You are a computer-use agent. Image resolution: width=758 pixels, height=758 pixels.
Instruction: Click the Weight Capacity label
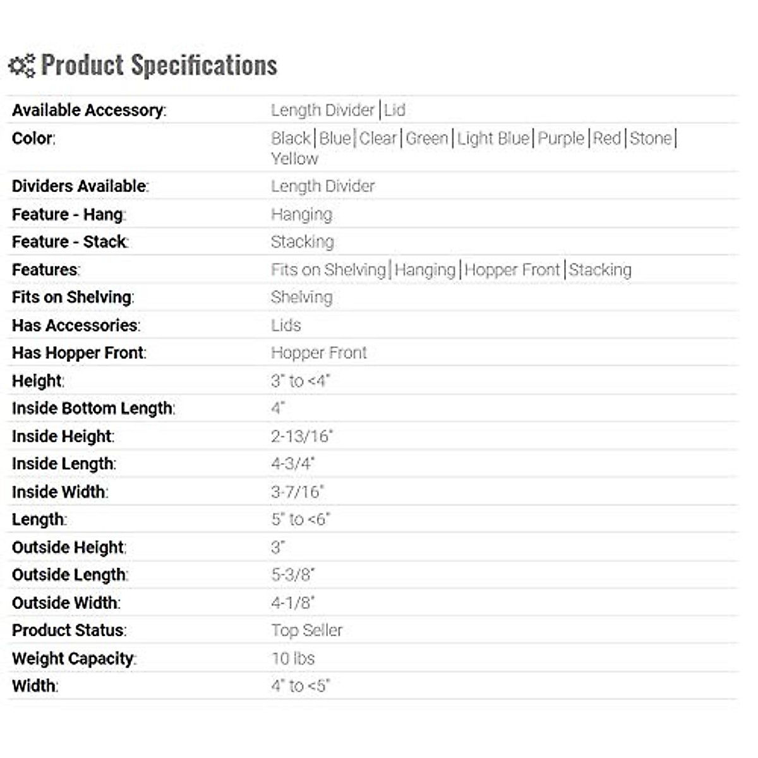73,659
